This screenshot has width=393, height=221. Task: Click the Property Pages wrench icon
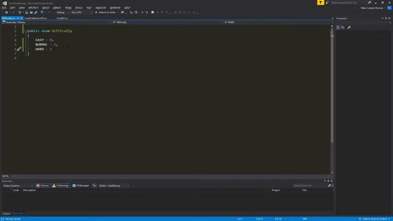pyautogui.click(x=349, y=27)
